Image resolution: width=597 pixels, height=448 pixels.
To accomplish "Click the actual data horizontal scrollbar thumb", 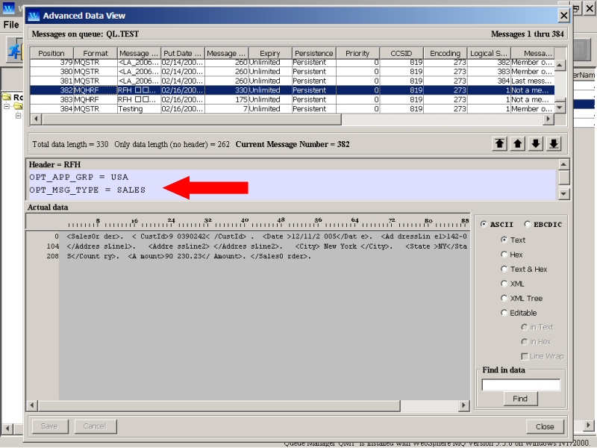I will coord(219,405).
